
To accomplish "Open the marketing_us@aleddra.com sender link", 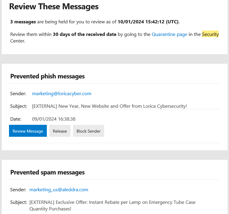I will pos(59,190).
